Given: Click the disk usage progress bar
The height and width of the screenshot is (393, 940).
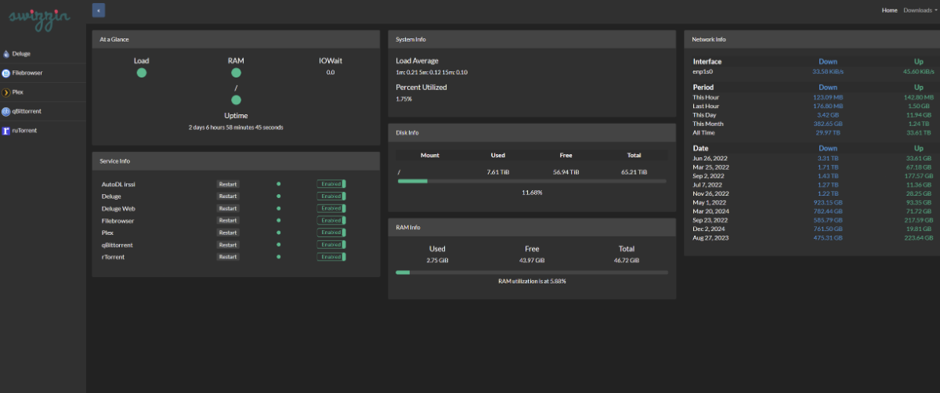Looking at the screenshot, I should (532, 181).
